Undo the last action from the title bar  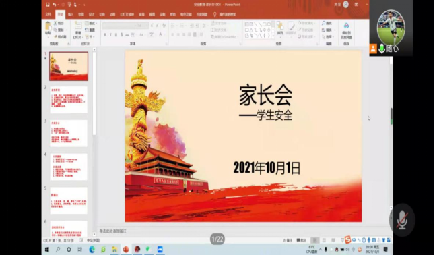55,5
